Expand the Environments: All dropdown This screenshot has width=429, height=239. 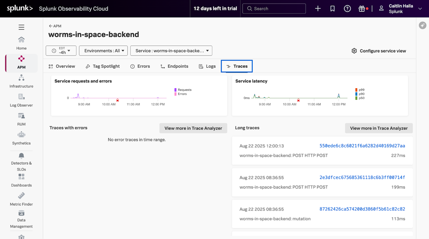[103, 50]
